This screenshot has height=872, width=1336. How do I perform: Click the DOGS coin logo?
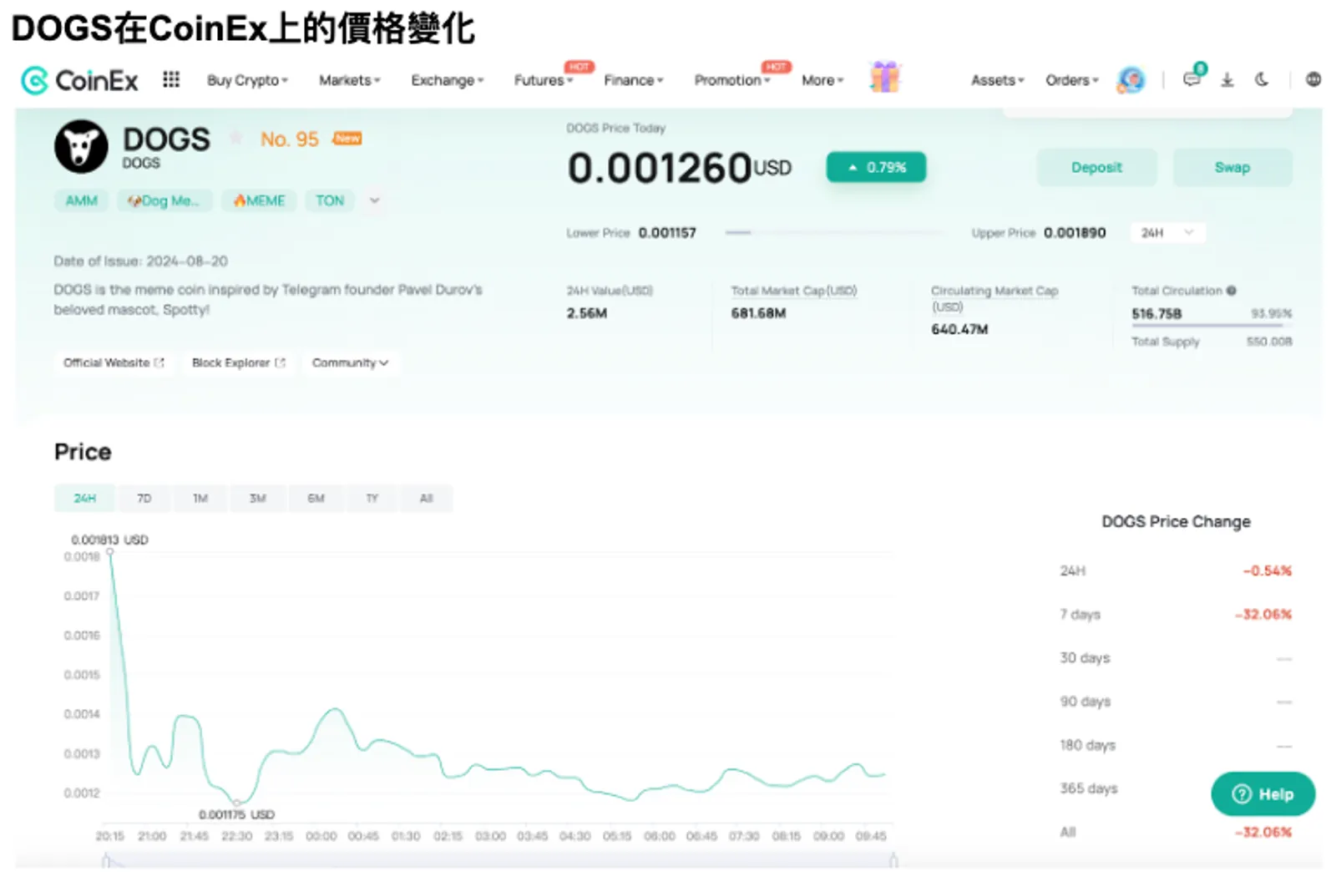[x=81, y=146]
